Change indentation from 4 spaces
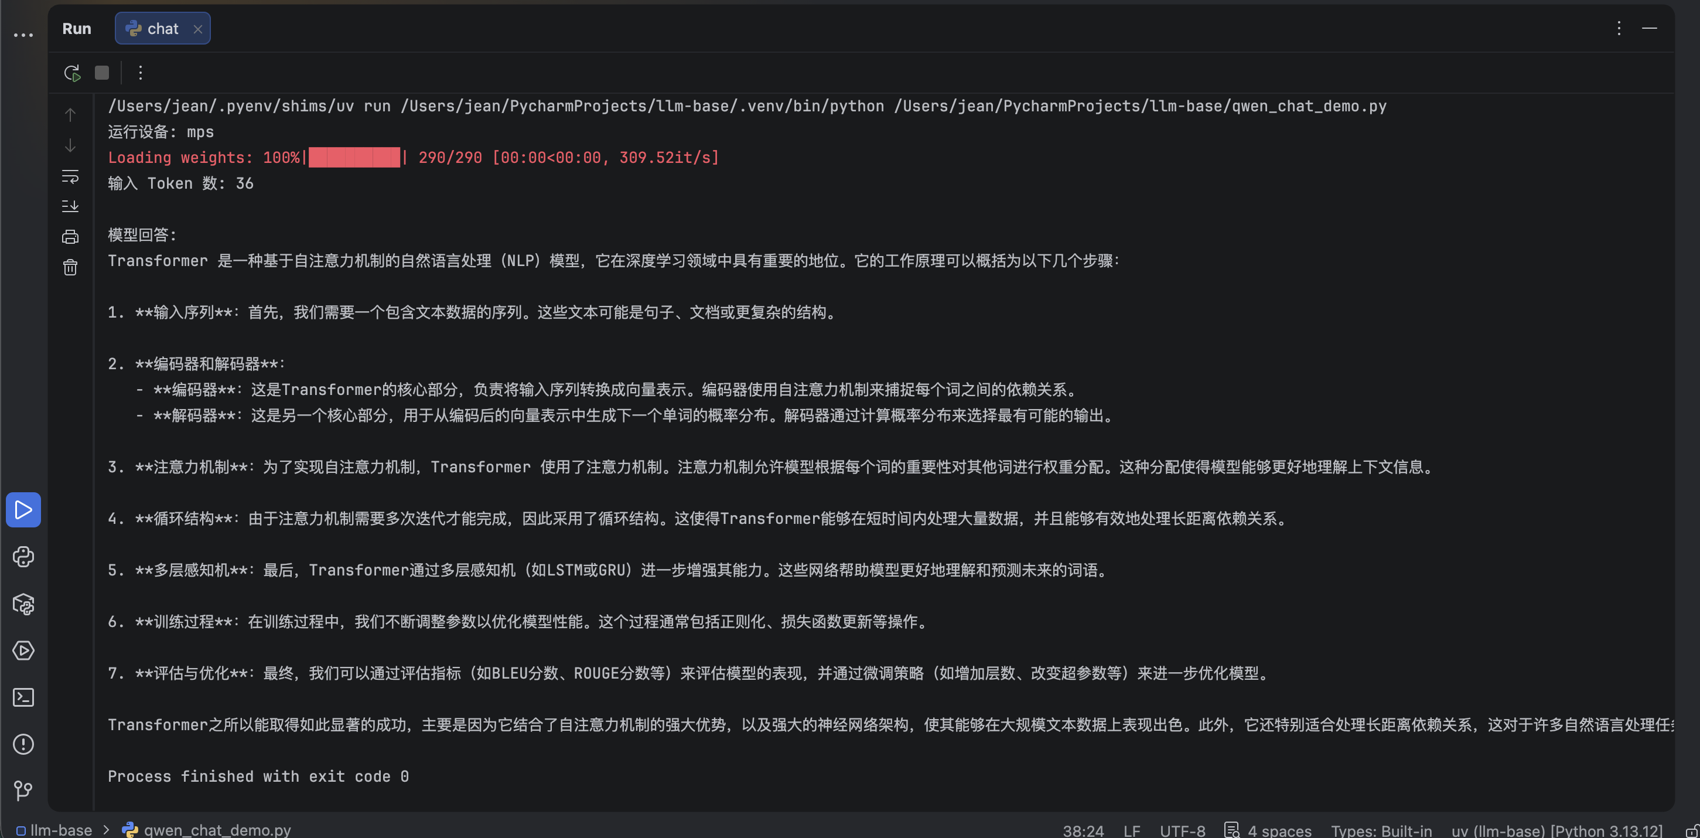The image size is (1700, 838). click(1268, 830)
